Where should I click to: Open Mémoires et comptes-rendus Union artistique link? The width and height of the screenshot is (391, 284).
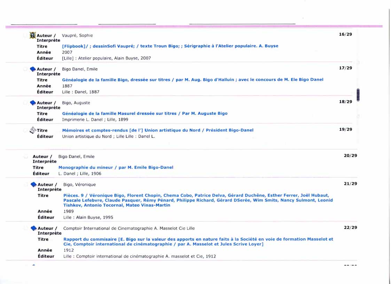coord(158,130)
